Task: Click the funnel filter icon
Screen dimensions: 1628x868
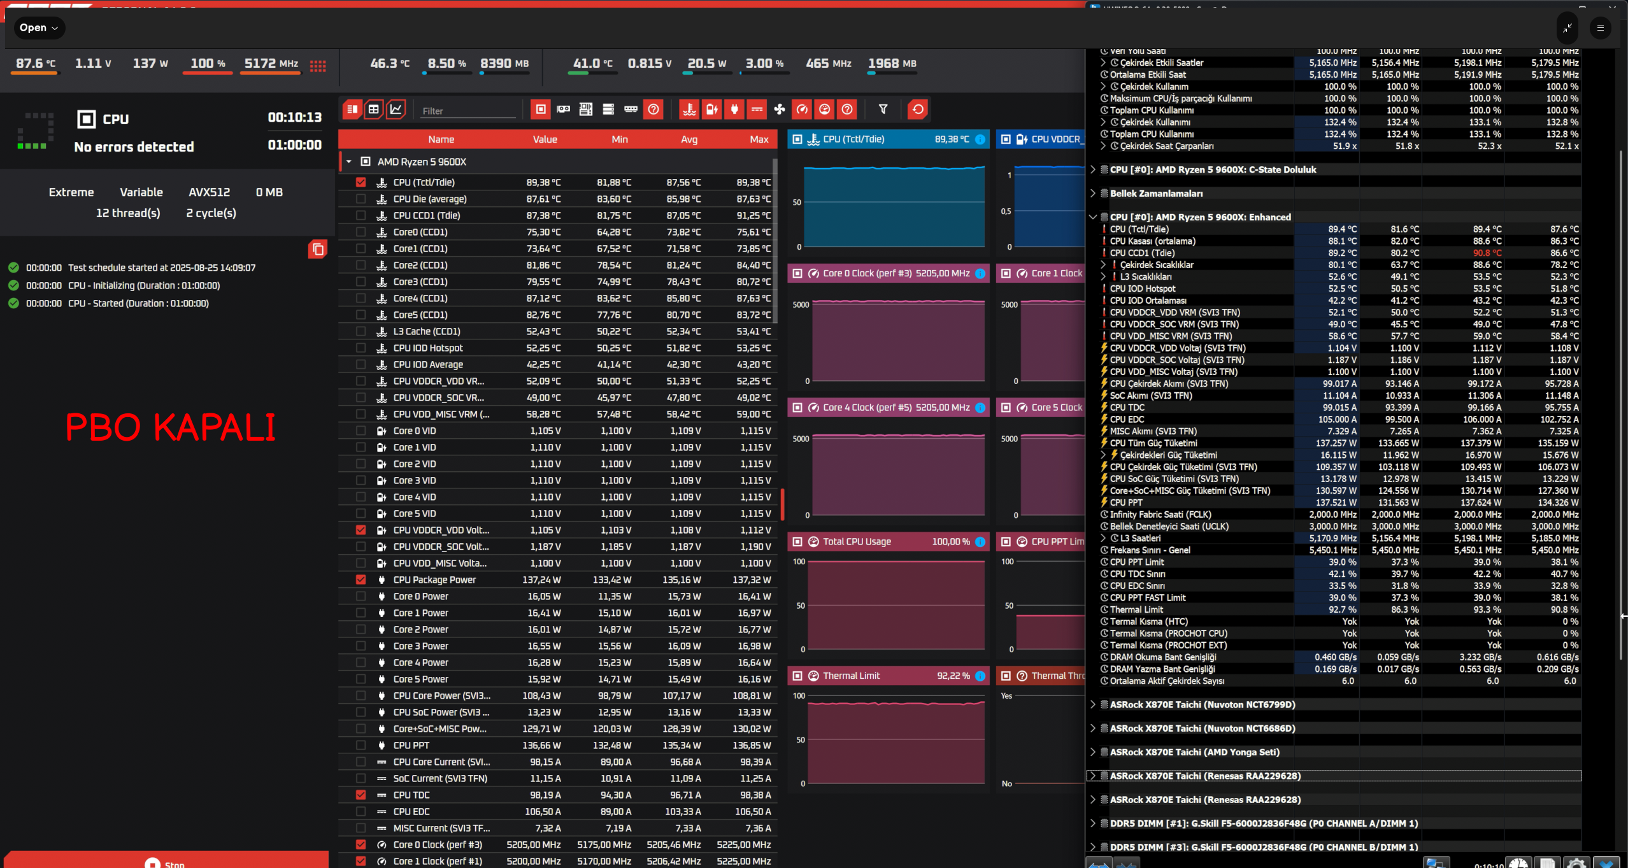Action: tap(883, 110)
